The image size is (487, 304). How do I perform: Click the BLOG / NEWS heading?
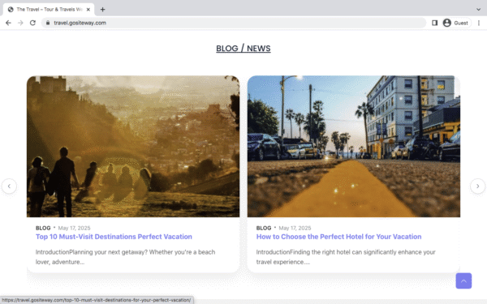coord(243,49)
